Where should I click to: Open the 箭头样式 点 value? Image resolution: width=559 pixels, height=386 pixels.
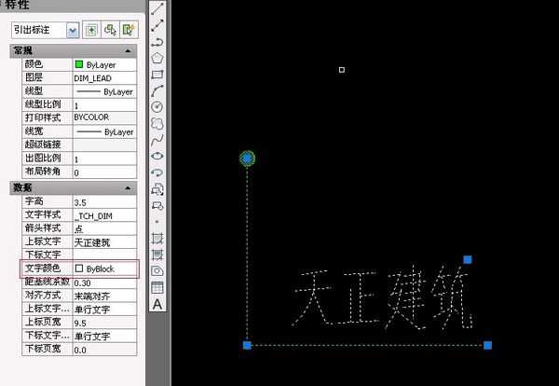tap(104, 228)
